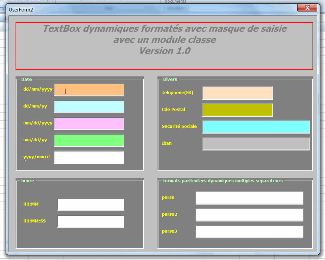
Task: Click the mm/dd/yy green input field
Action: [x=89, y=140]
